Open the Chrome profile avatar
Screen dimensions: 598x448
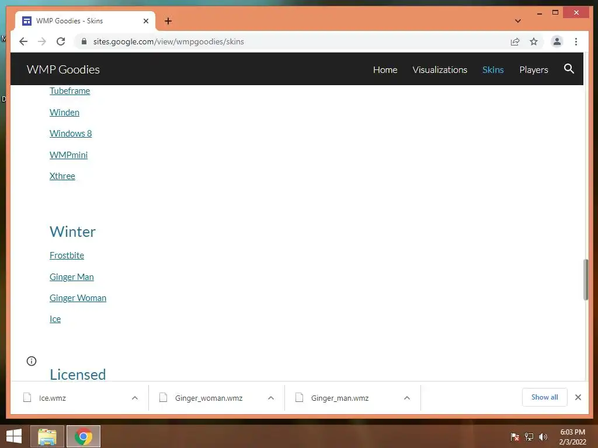557,41
